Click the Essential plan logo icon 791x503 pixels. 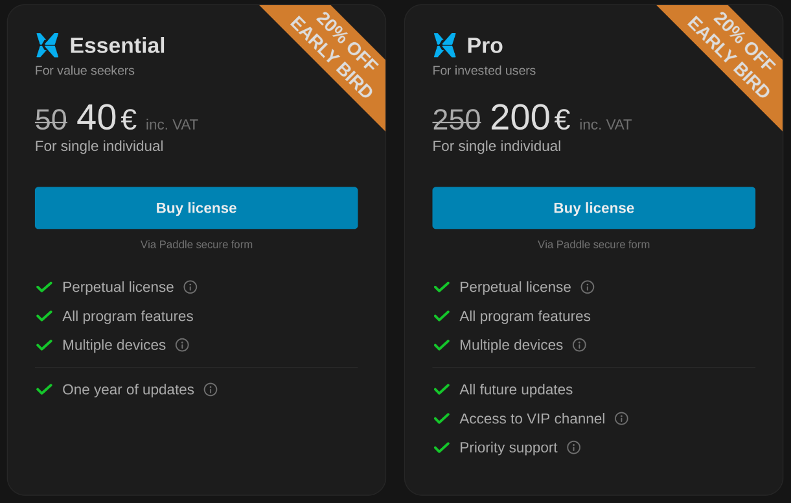(x=47, y=45)
